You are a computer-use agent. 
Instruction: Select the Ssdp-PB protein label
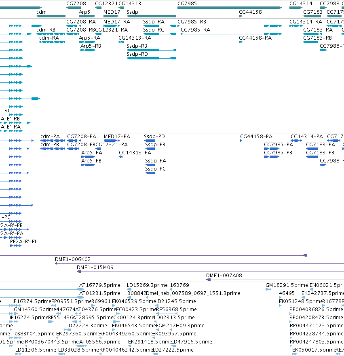click(x=155, y=145)
